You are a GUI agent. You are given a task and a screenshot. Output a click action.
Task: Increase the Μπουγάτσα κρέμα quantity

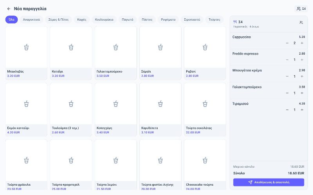tap(302, 76)
